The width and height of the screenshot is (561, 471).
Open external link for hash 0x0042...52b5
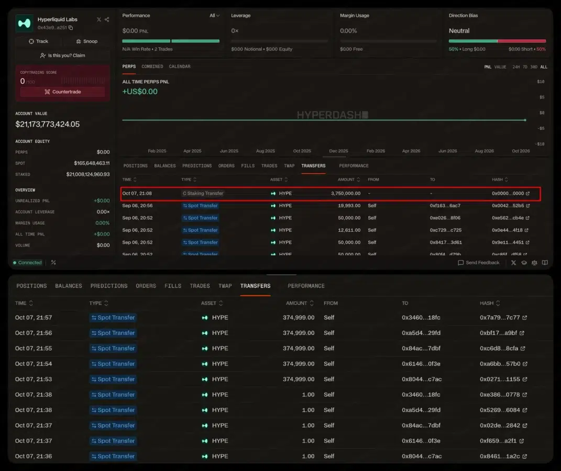527,206
